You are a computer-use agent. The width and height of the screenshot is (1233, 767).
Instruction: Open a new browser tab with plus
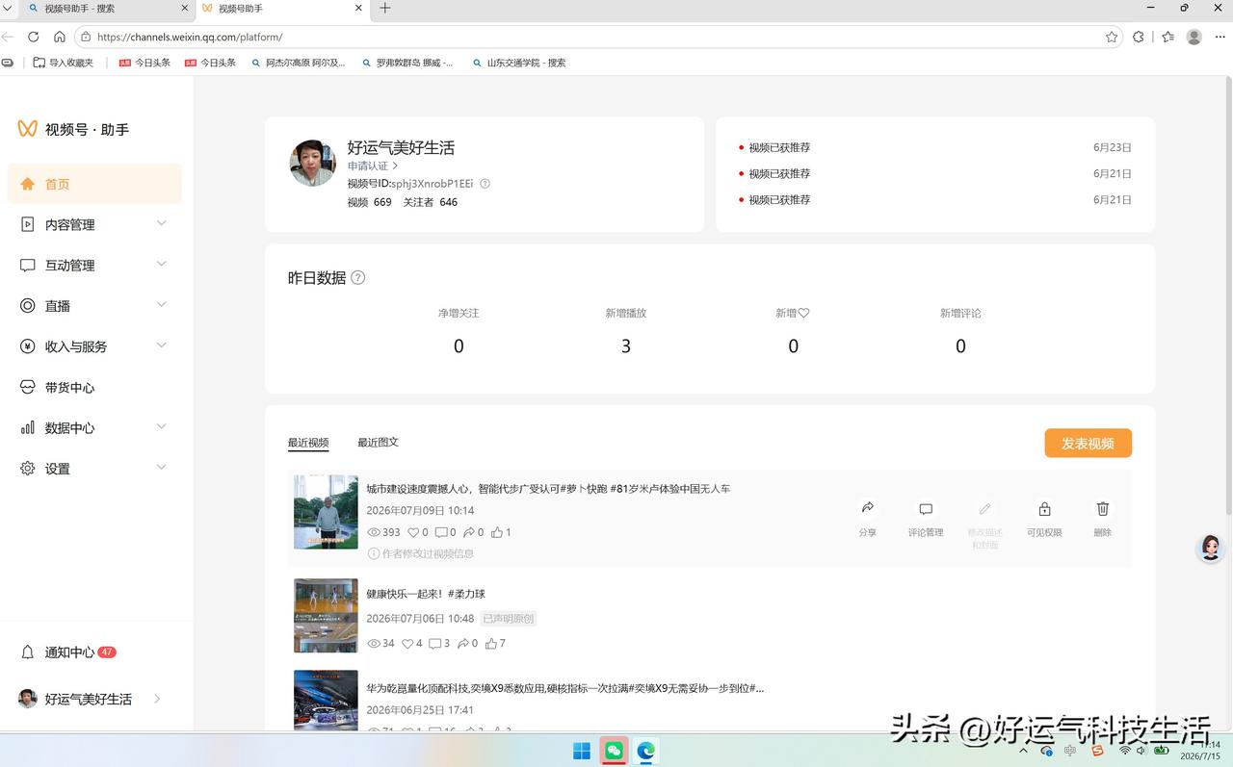(x=385, y=9)
